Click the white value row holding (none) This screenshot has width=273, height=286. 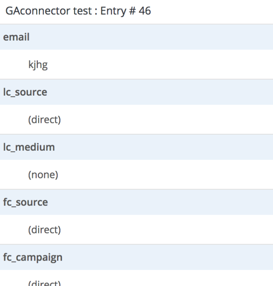[x=156, y=175]
